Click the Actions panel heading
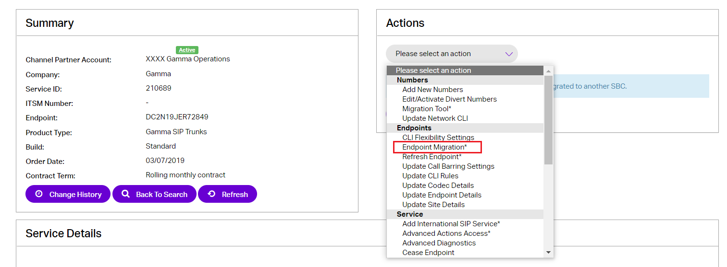Screen dimensions: 727x267 coord(405,23)
